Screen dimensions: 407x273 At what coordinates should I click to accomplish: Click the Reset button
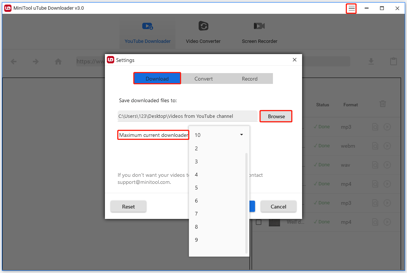tap(128, 207)
